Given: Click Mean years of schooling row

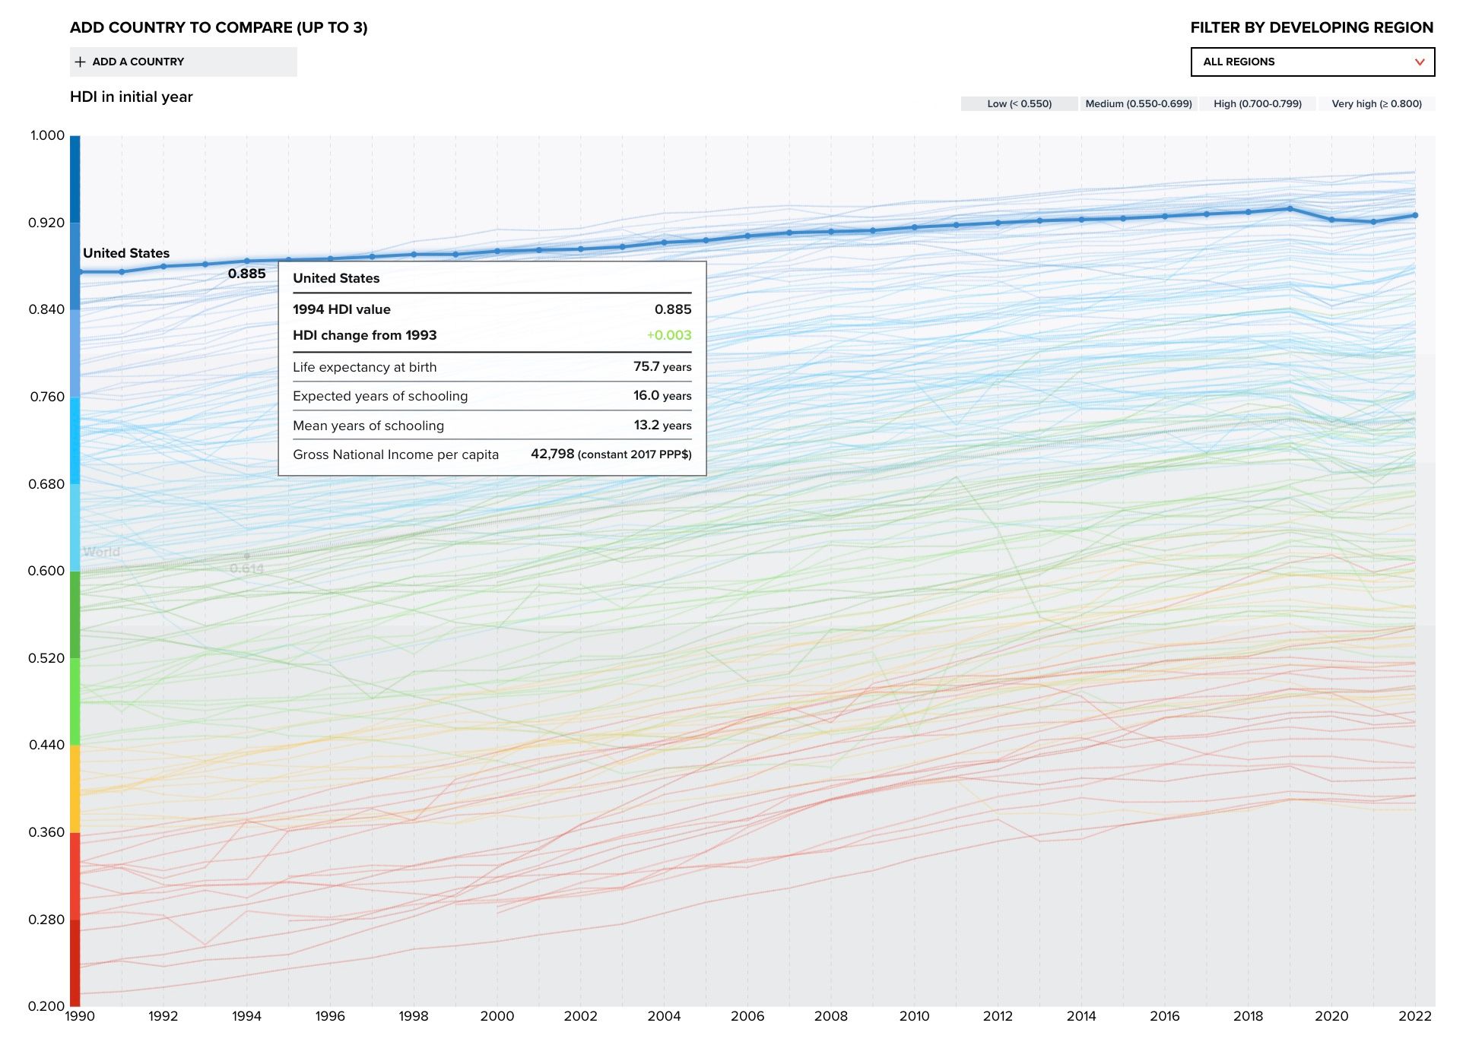Looking at the screenshot, I should pyautogui.click(x=492, y=426).
